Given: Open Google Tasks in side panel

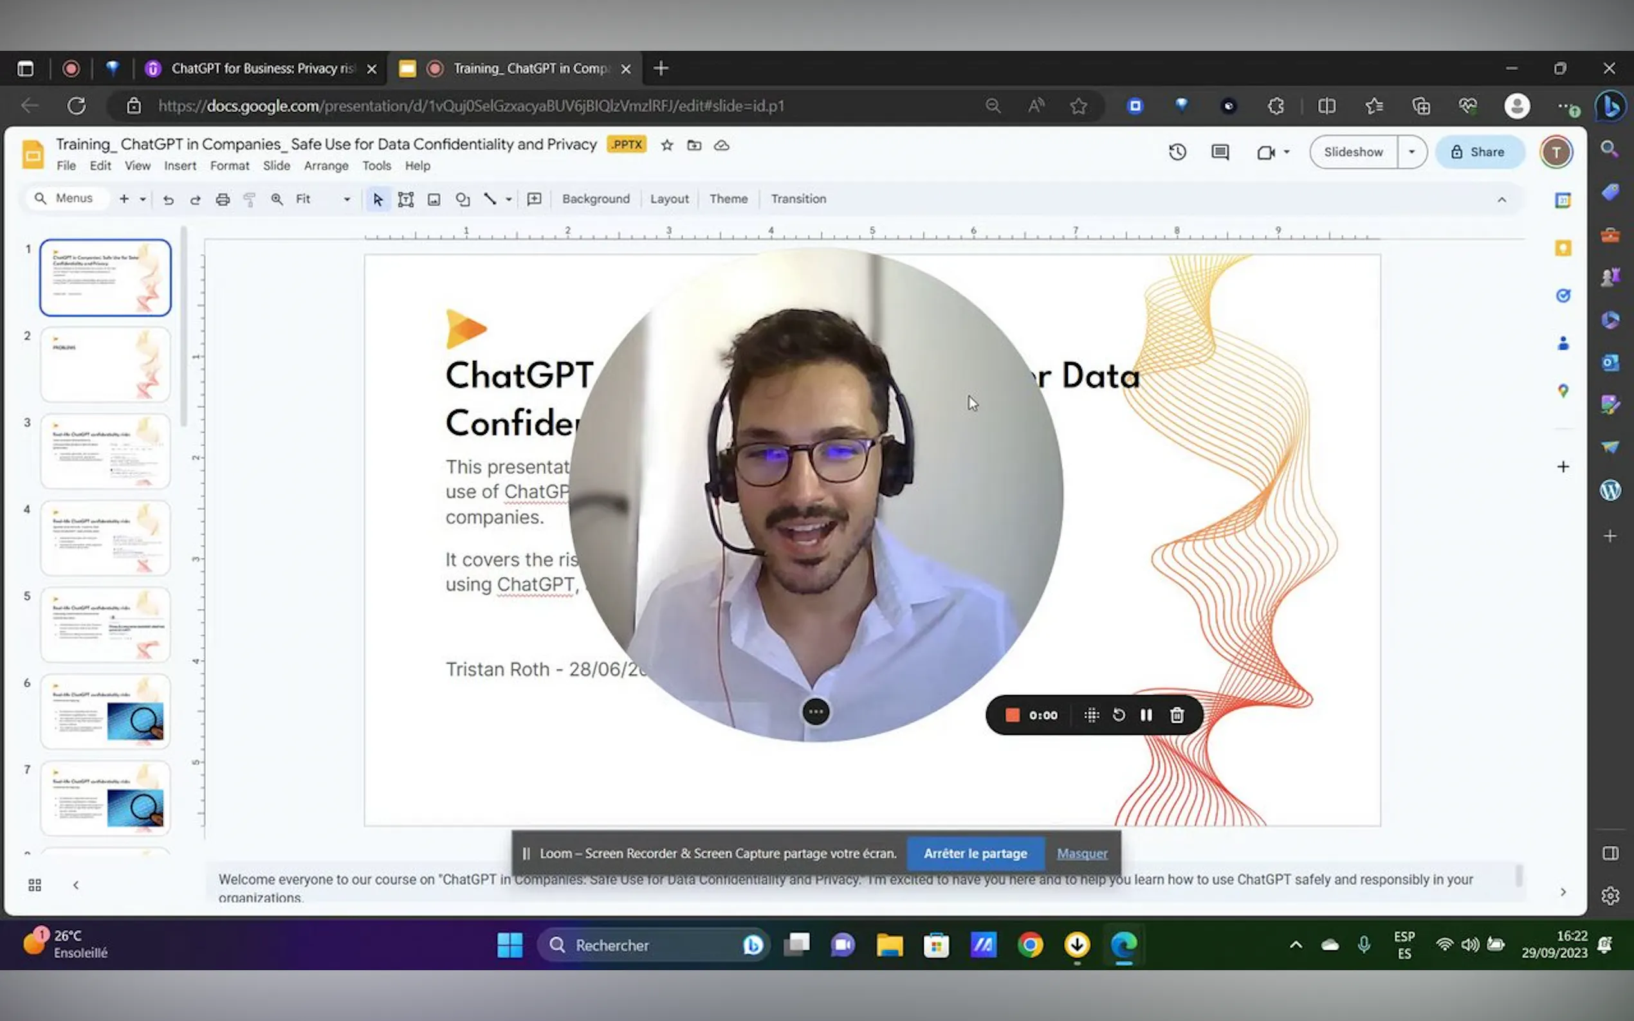Looking at the screenshot, I should 1563,296.
